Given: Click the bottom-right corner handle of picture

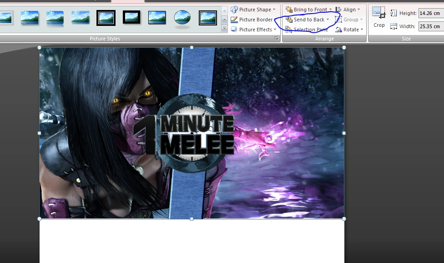Looking at the screenshot, I should tap(344, 219).
